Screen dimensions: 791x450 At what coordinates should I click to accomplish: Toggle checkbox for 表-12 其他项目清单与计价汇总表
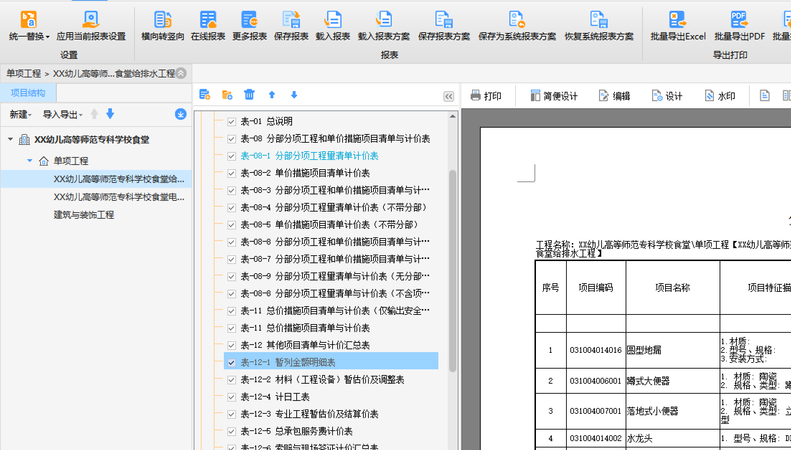[x=231, y=345]
